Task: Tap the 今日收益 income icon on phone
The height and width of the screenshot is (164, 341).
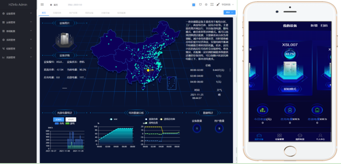Action: click(x=262, y=110)
